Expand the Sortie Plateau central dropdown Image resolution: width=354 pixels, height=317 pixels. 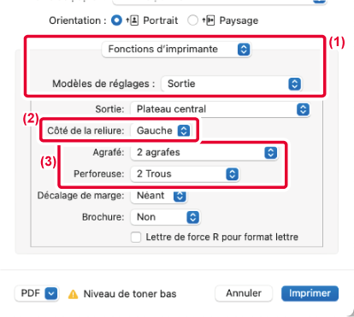(x=220, y=109)
